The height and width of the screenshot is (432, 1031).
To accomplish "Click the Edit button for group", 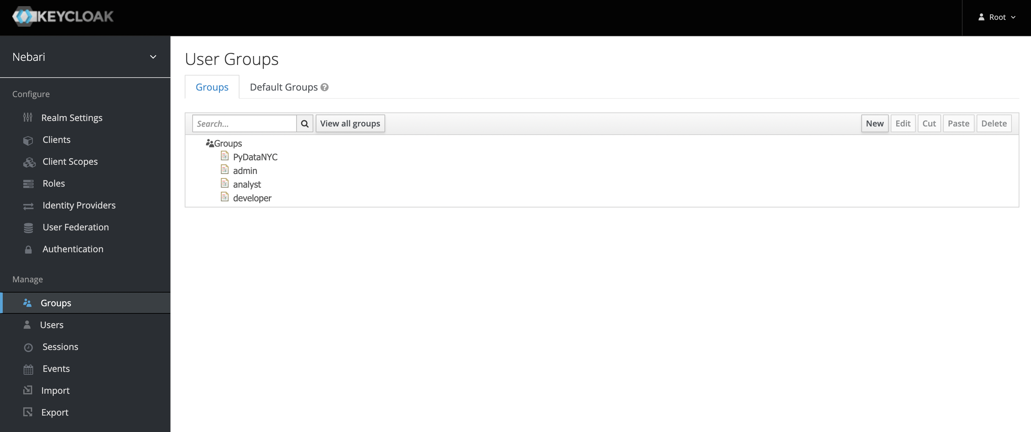I will point(902,123).
